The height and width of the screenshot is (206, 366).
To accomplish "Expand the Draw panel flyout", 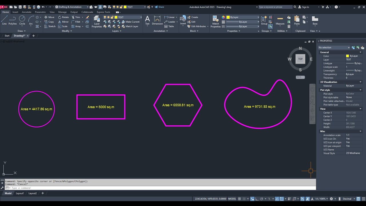I will [21, 31].
